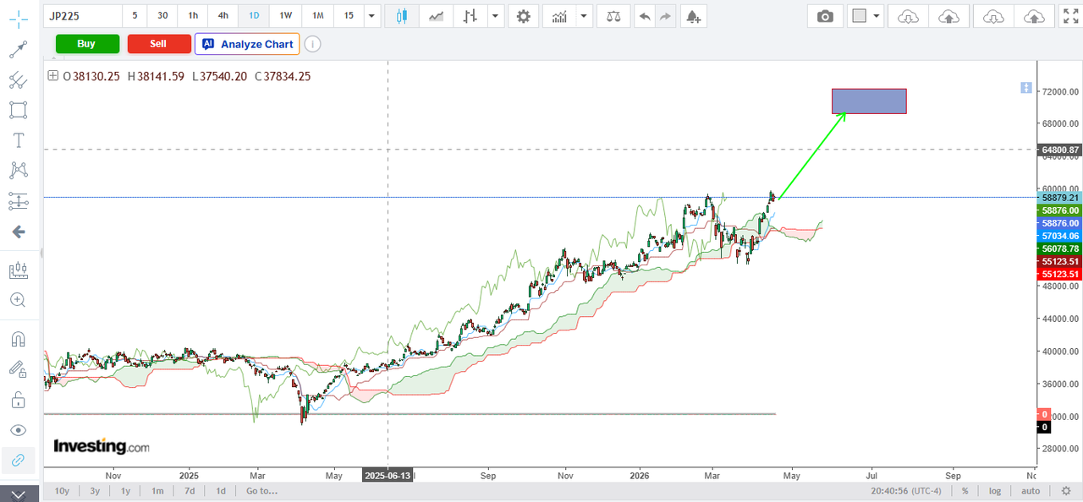Open the measure tool with ruler icon

pos(18,270)
